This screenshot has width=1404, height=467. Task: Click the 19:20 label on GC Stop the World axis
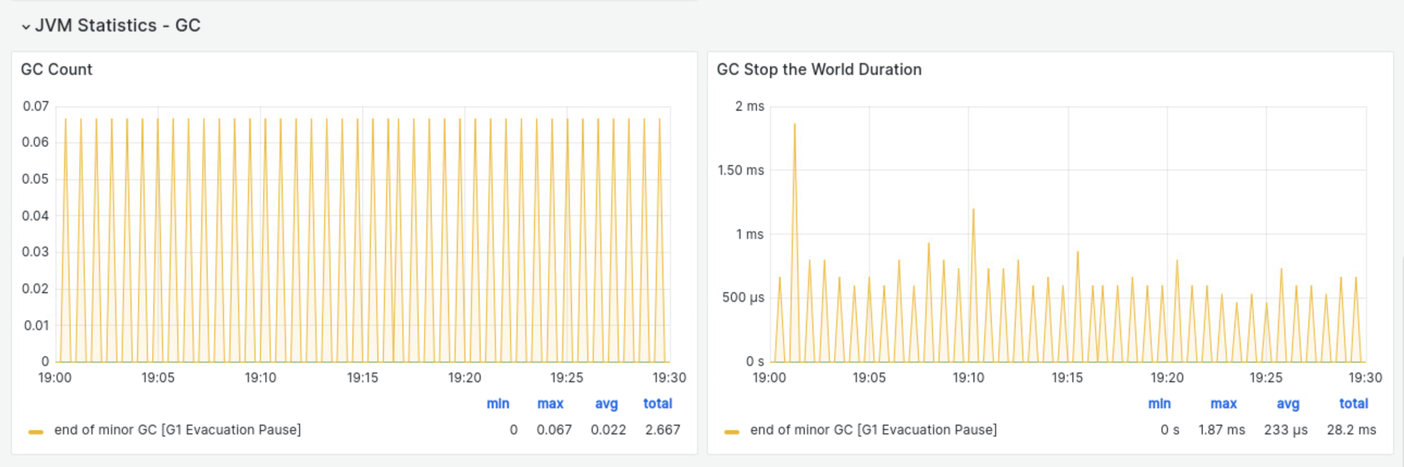tap(1167, 377)
